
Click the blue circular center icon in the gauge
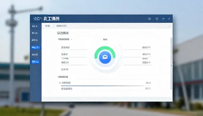[105, 57]
